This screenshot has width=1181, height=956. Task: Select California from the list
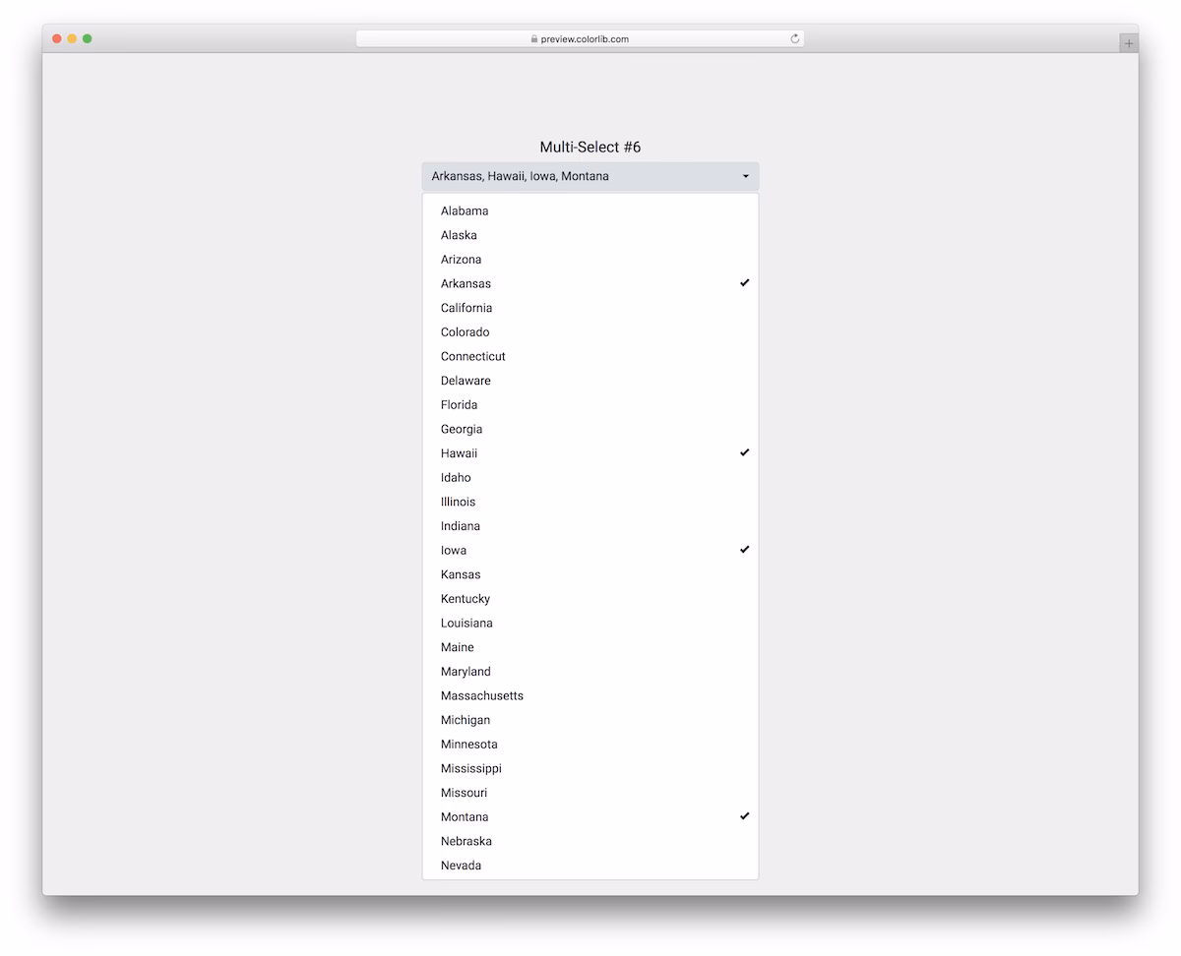(590, 308)
